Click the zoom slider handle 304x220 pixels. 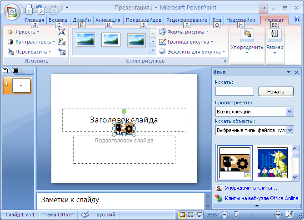236,214
